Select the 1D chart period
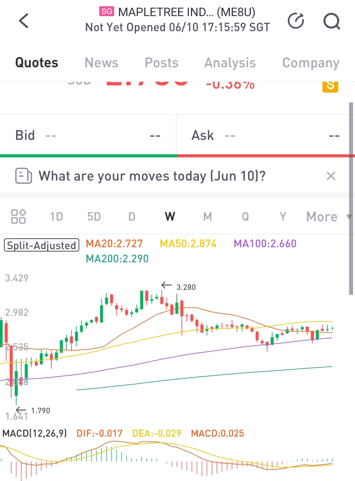The height and width of the screenshot is (481, 355). (x=57, y=217)
